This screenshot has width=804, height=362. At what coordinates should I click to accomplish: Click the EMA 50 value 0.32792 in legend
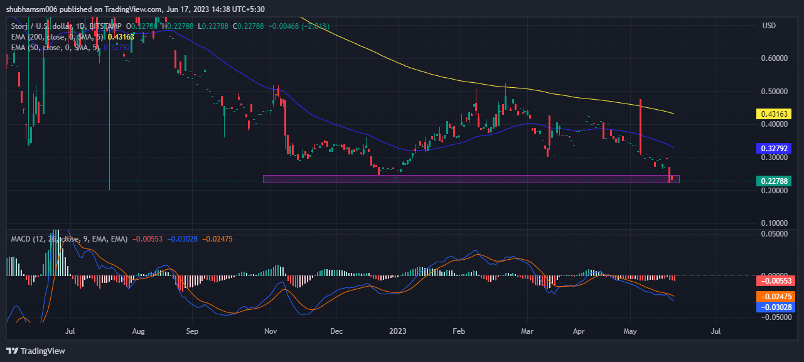tap(117, 47)
